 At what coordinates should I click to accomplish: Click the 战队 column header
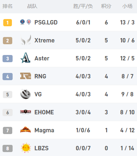[x=32, y=6]
